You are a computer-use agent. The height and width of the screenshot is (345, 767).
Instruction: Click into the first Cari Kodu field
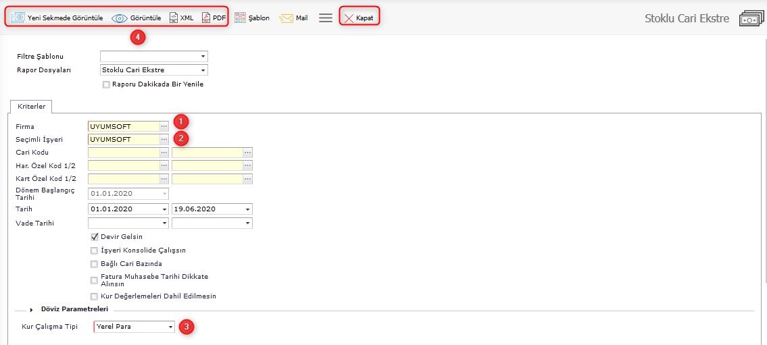[123, 153]
